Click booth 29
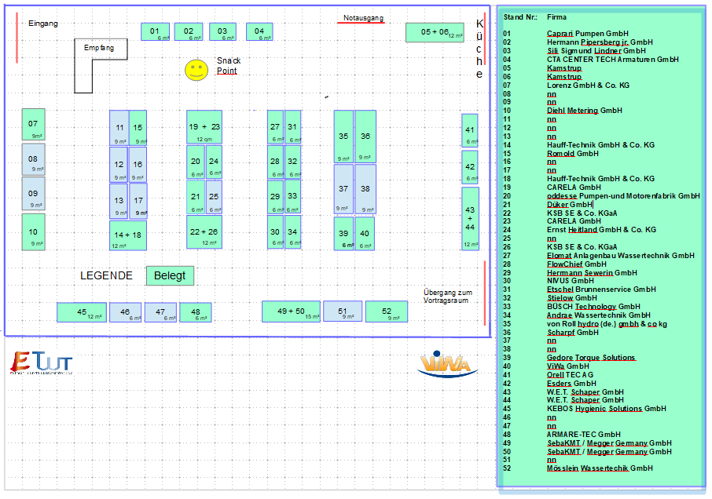This screenshot has height=499, width=712. pos(275,197)
